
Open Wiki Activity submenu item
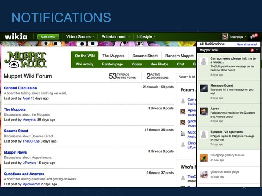point(84,64)
